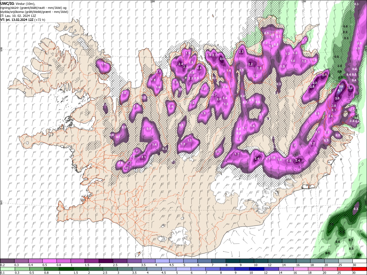The image size is (367, 275).
Task: Pick the 2 swatch in the lower rain scale
Action: (x=95, y=269)
